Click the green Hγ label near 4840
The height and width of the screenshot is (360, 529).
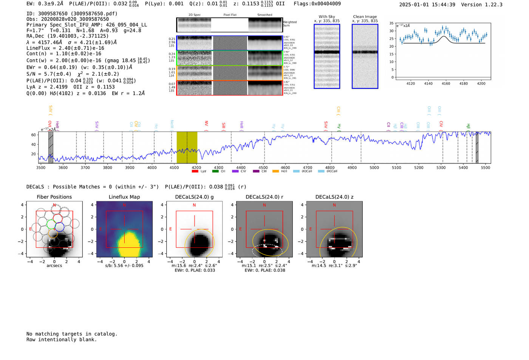[x=339, y=127]
